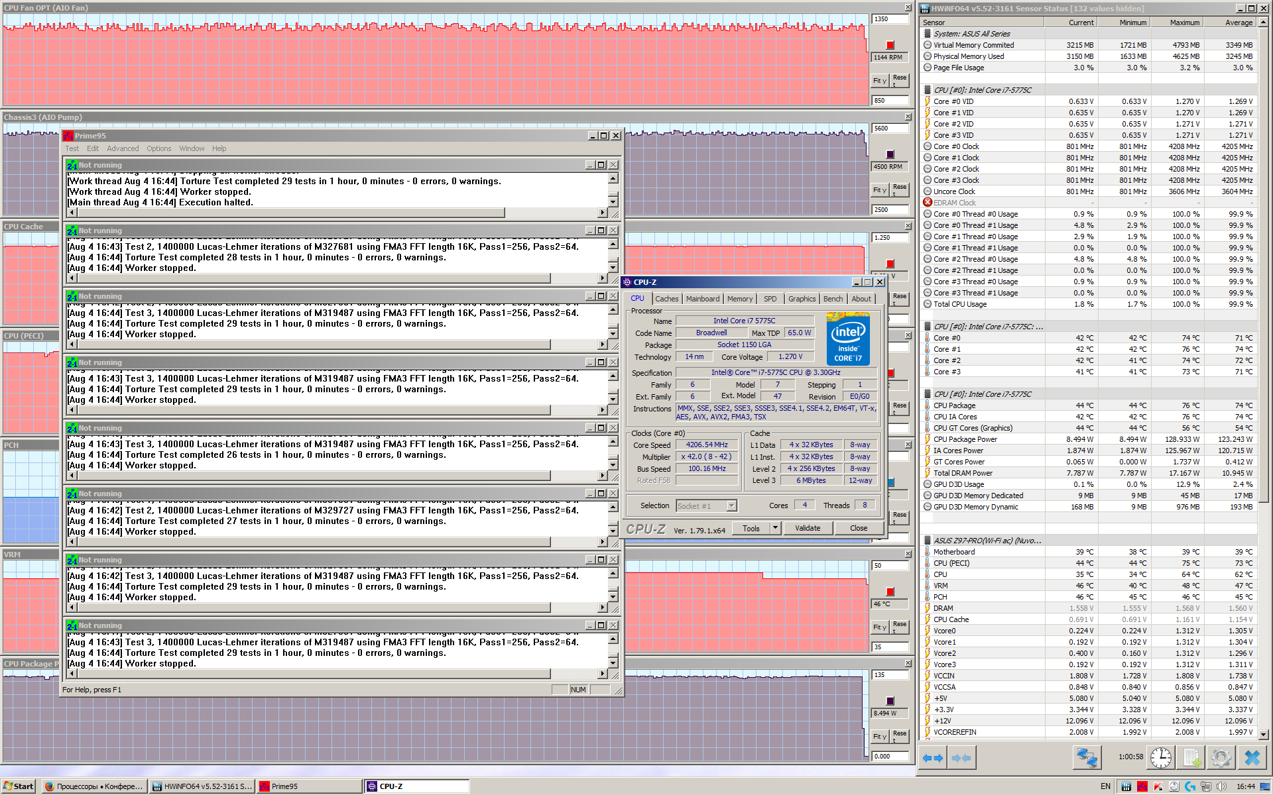The height and width of the screenshot is (795, 1273).
Task: Click the Validate button in CPU-Z
Action: (x=808, y=528)
